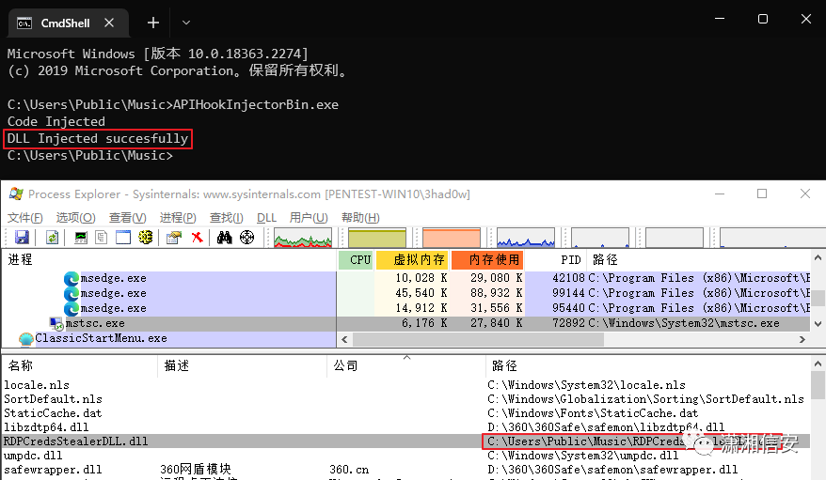Click horizontal scrollbar left arrow in process pane
826x480 pixels.
click(344, 340)
